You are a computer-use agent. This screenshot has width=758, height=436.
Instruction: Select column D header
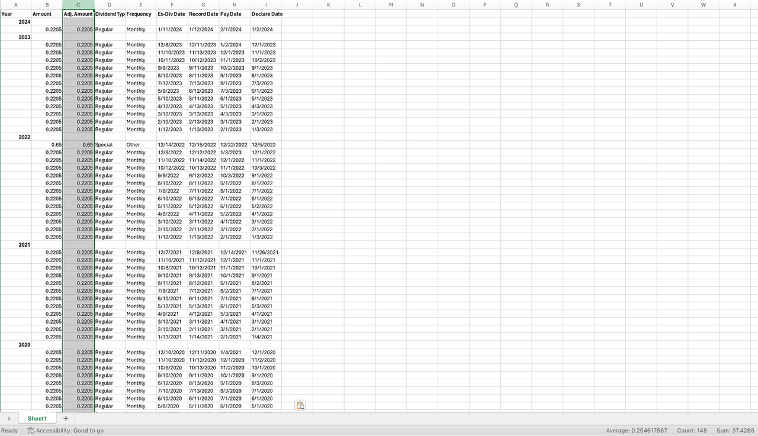point(110,5)
